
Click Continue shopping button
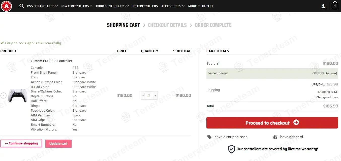[21, 143]
